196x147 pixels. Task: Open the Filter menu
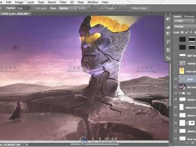63,2
